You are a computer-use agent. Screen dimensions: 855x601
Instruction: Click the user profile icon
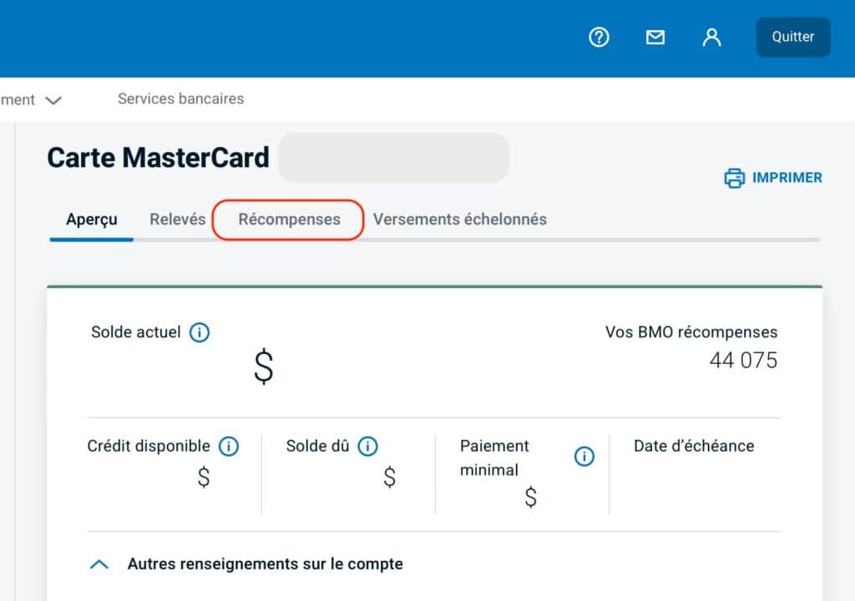click(711, 38)
